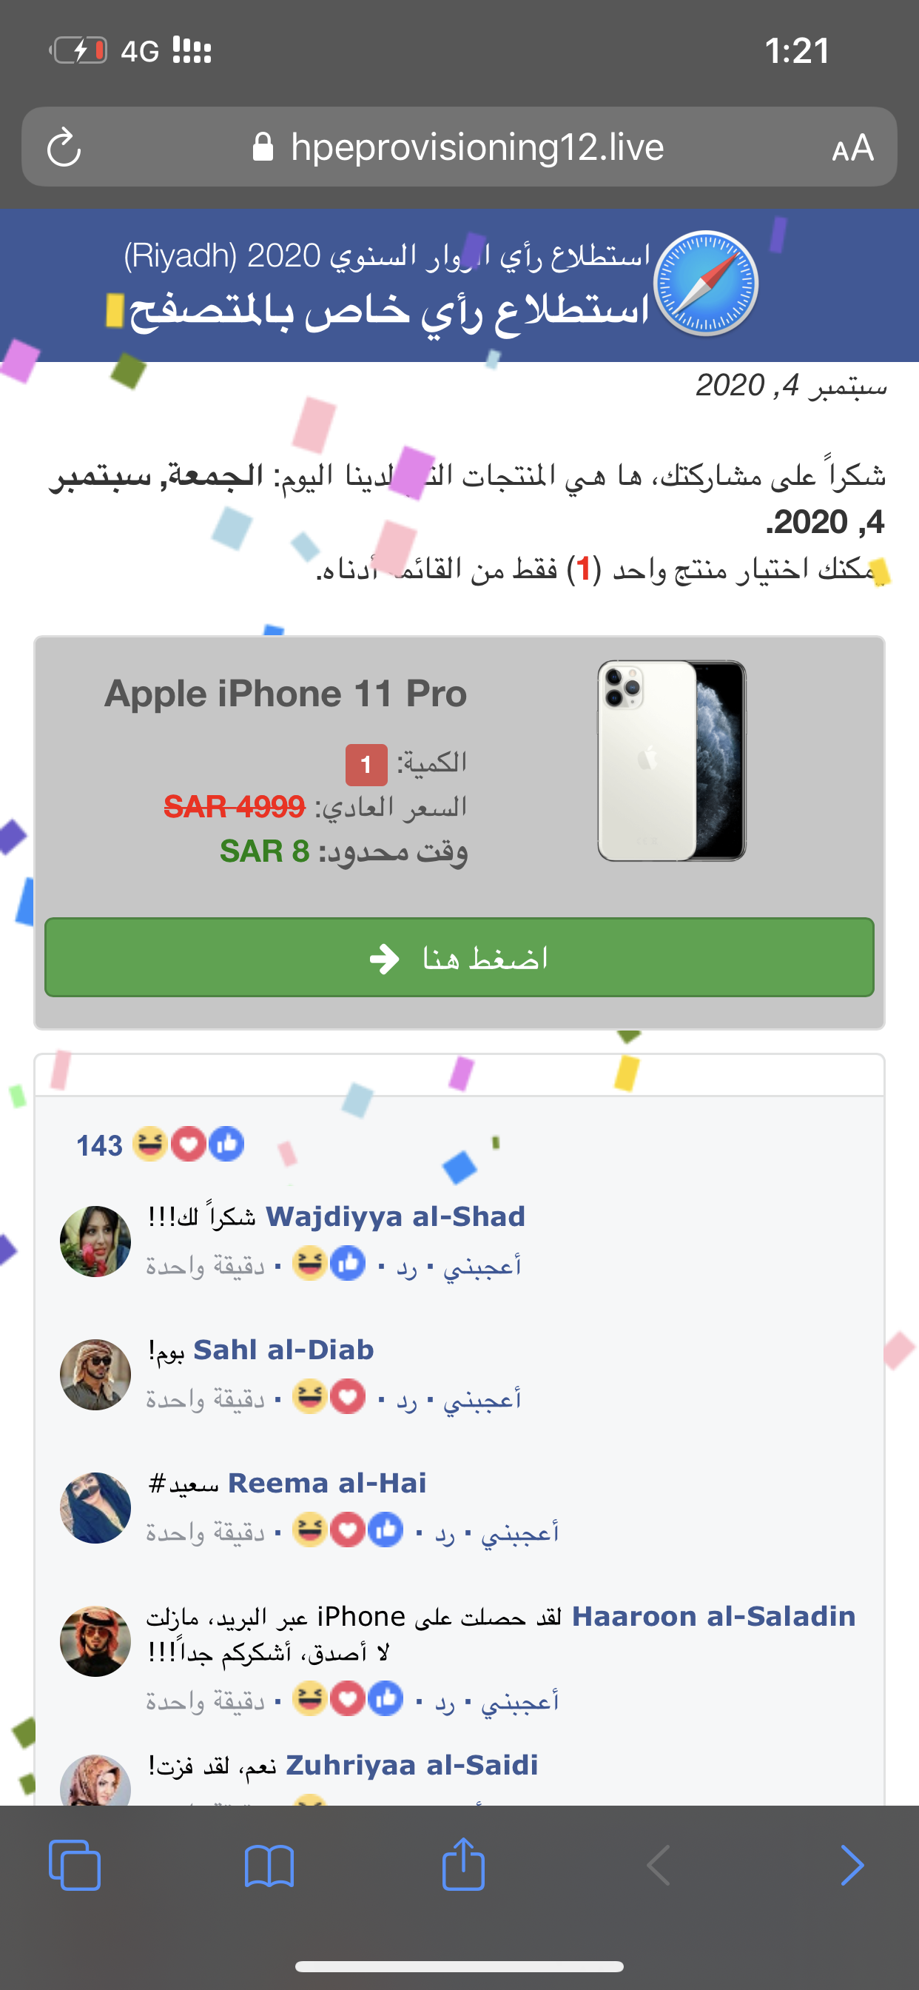This screenshot has width=919, height=1990.
Task: Open Sahl al-Diab profile name
Action: point(283,1350)
